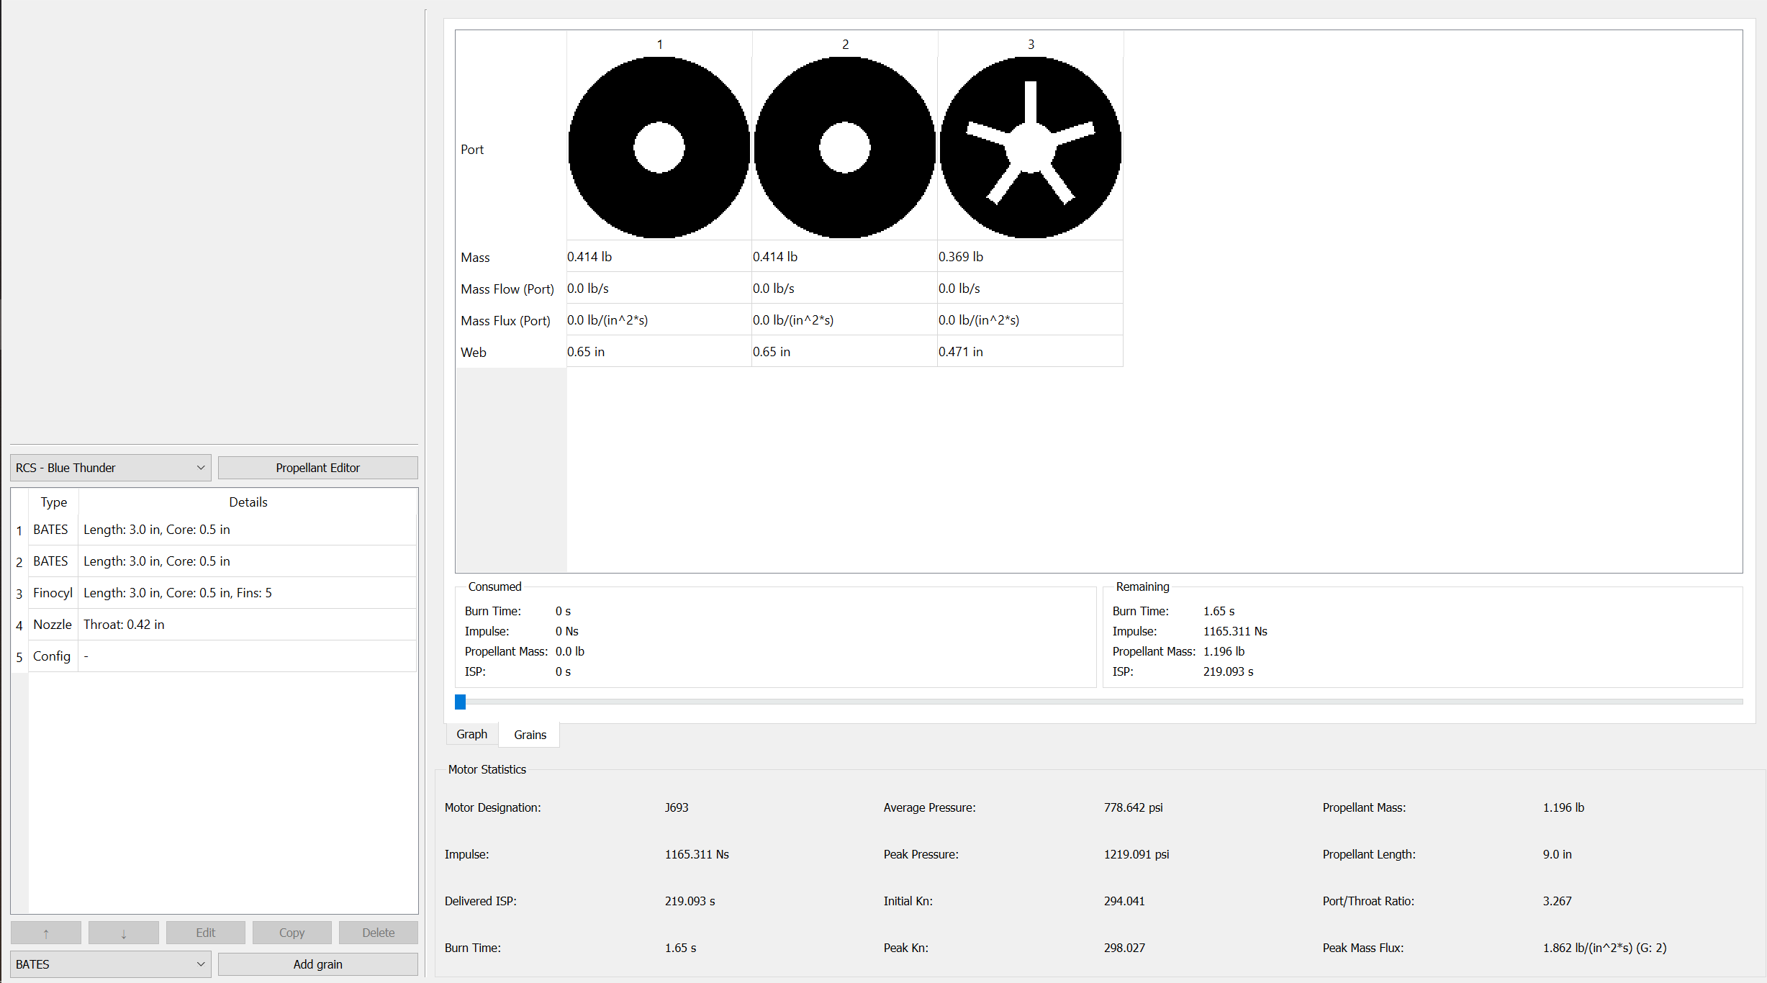The height and width of the screenshot is (983, 1767).
Task: Open the Propellant Editor
Action: coord(317,468)
